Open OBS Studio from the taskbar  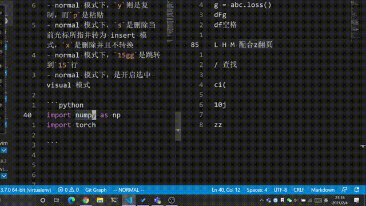click(172, 200)
